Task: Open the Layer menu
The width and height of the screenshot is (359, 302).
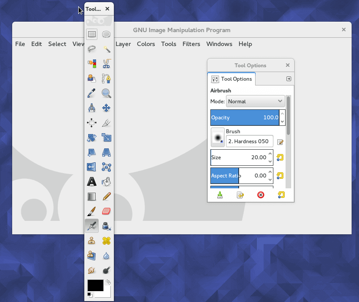Action: 123,44
